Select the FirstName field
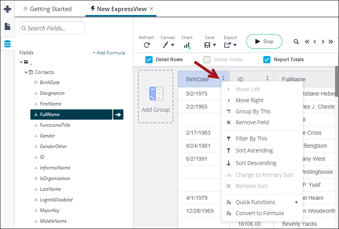This screenshot has width=339, height=229. [x=50, y=104]
